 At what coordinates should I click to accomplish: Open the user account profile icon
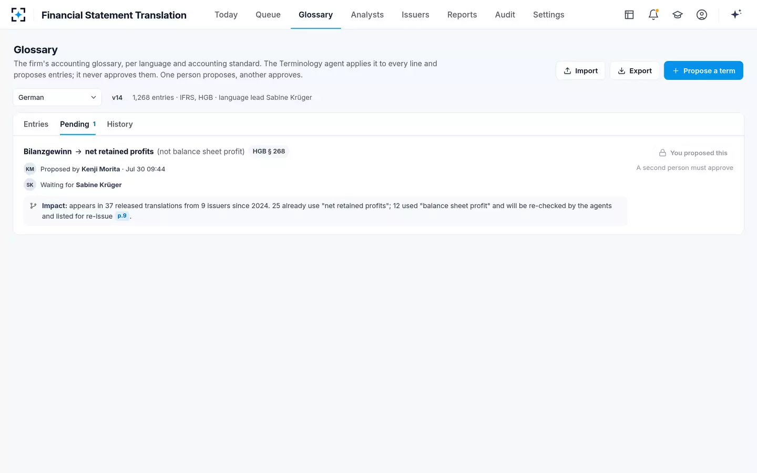pos(702,15)
